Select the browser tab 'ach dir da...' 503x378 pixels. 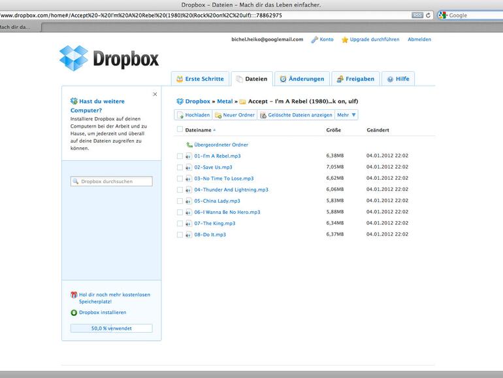pyautogui.click(x=20, y=27)
